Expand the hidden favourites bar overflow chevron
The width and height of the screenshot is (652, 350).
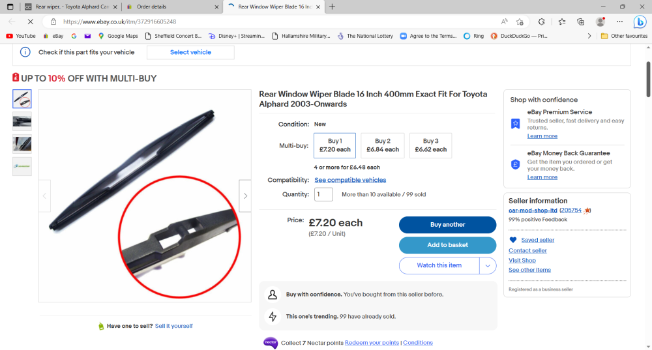589,36
